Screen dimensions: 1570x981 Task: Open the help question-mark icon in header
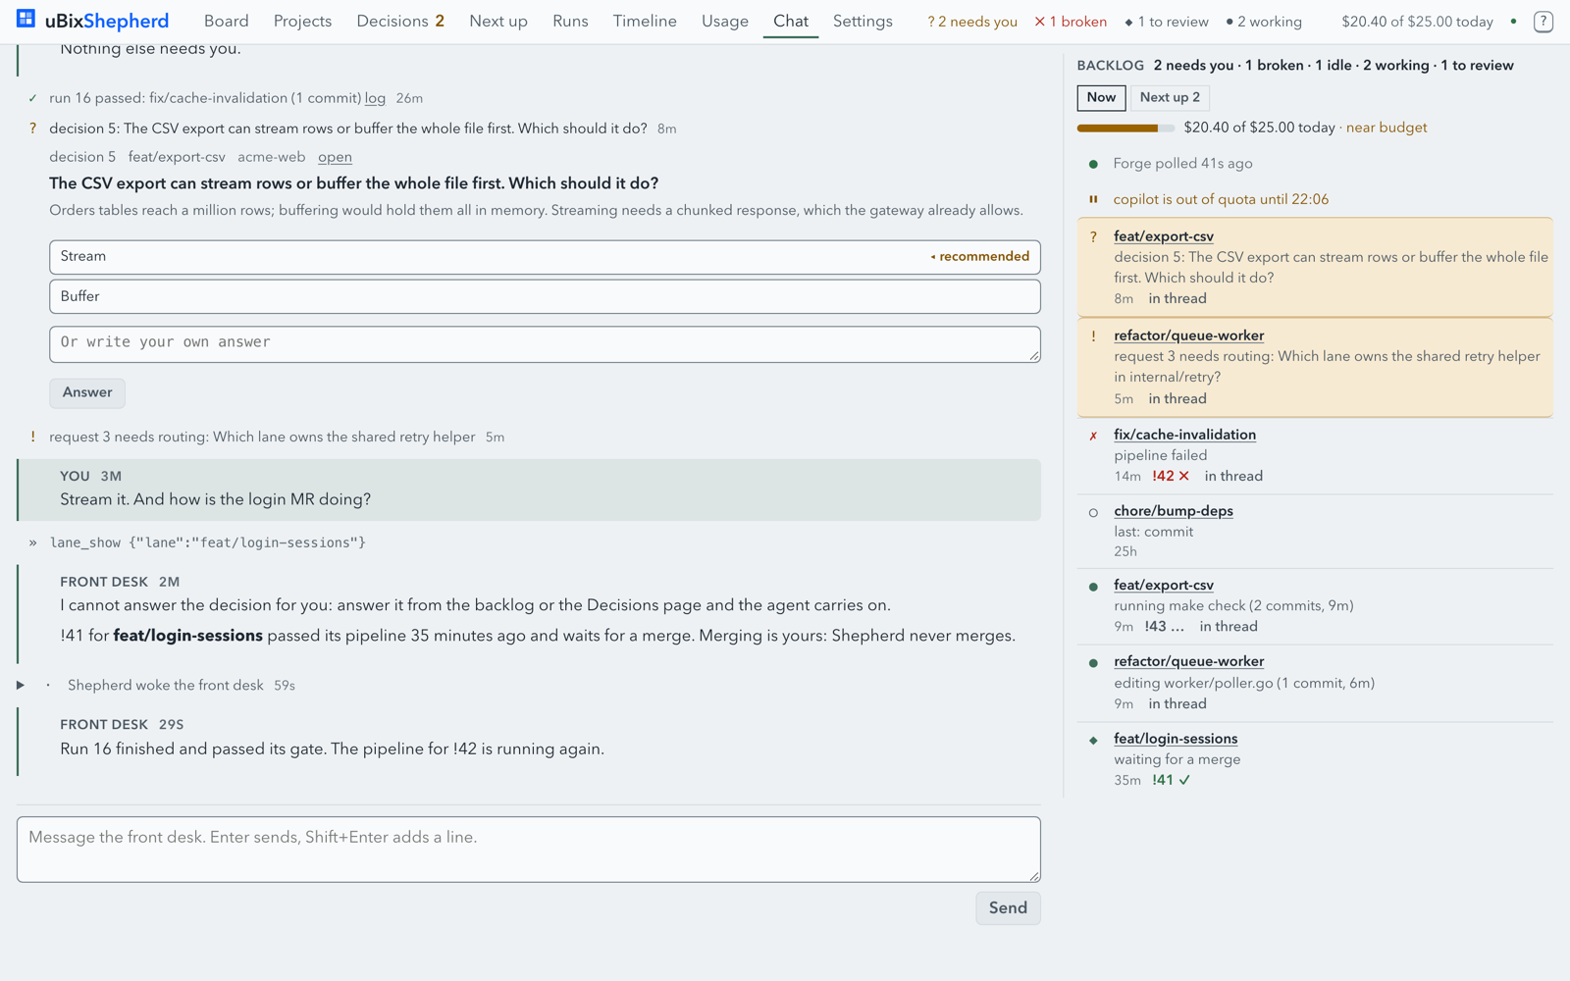click(1543, 21)
